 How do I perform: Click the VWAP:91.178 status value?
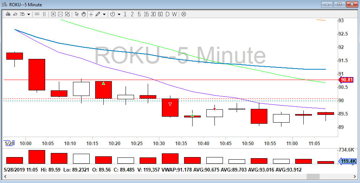coord(177,170)
